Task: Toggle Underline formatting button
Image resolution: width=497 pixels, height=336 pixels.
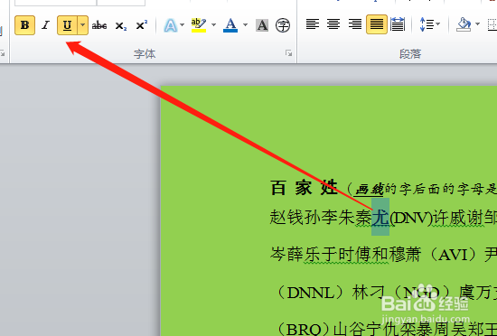Action: (67, 25)
